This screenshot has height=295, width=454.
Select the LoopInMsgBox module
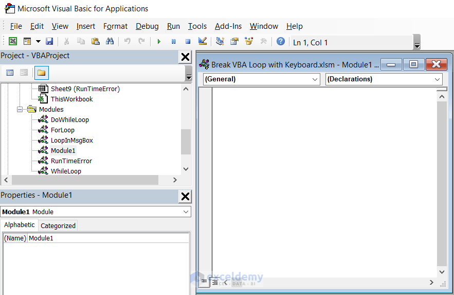pyautogui.click(x=72, y=141)
